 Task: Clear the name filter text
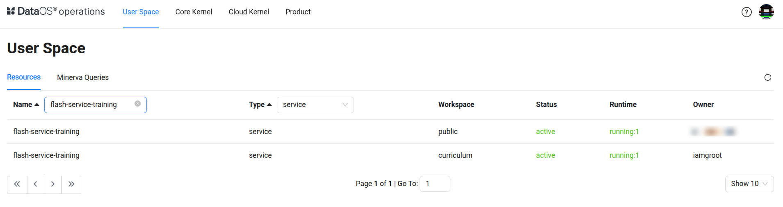[138, 104]
